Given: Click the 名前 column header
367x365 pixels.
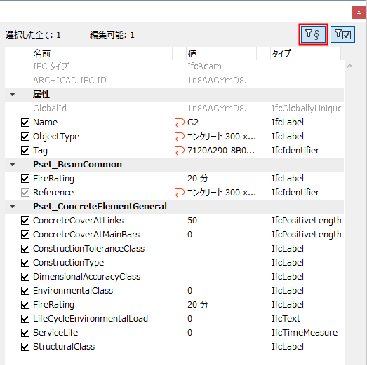Looking at the screenshot, I should tap(102, 53).
